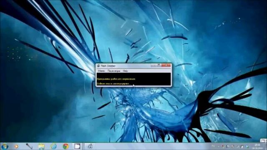Open the first menu in Flash Grabber

coord(101,71)
